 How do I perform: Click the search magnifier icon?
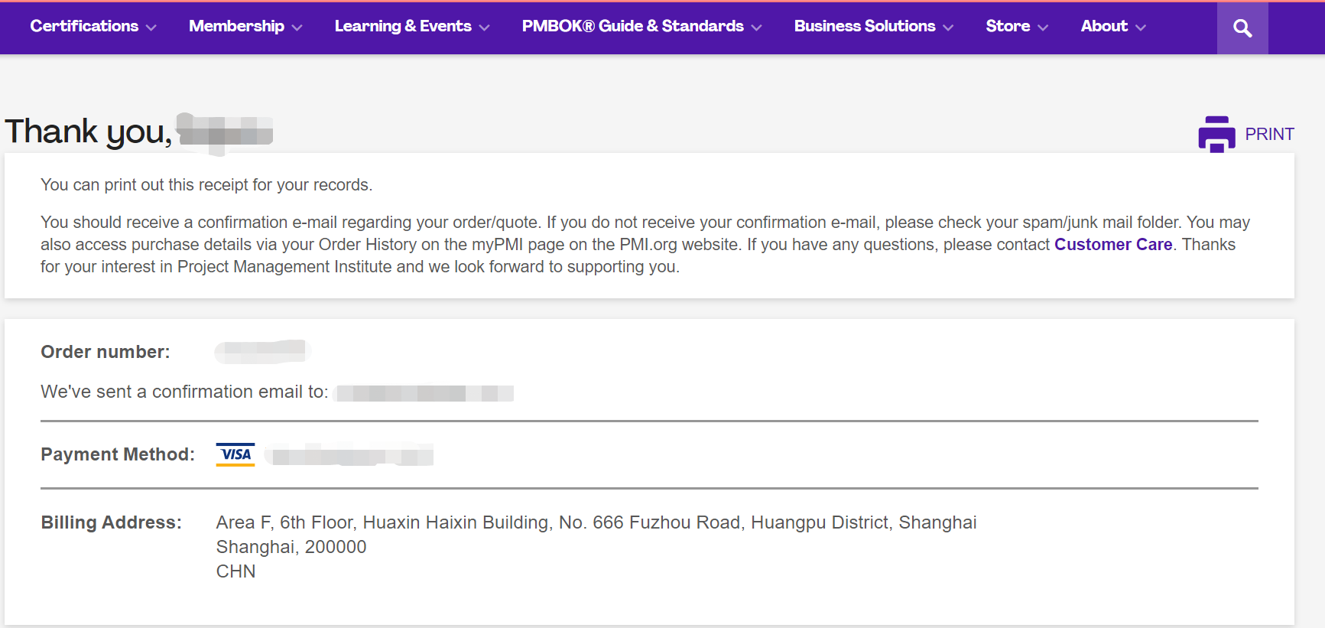pos(1242,28)
